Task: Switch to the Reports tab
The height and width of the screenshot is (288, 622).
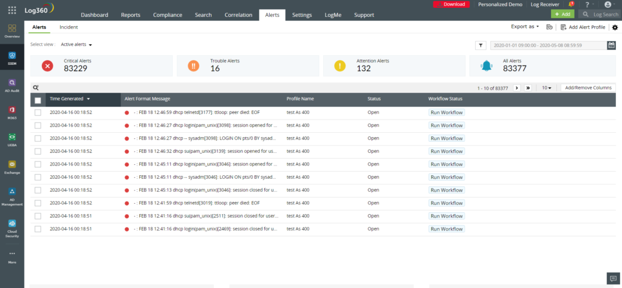Action: click(x=131, y=15)
